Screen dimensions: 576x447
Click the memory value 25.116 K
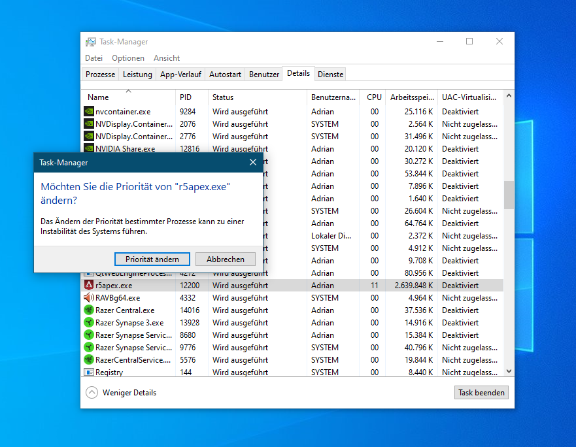418,111
